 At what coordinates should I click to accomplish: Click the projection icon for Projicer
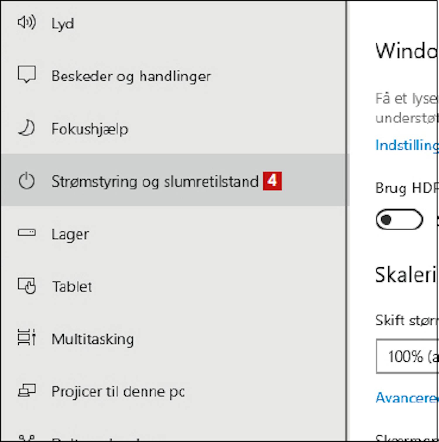[x=27, y=390]
